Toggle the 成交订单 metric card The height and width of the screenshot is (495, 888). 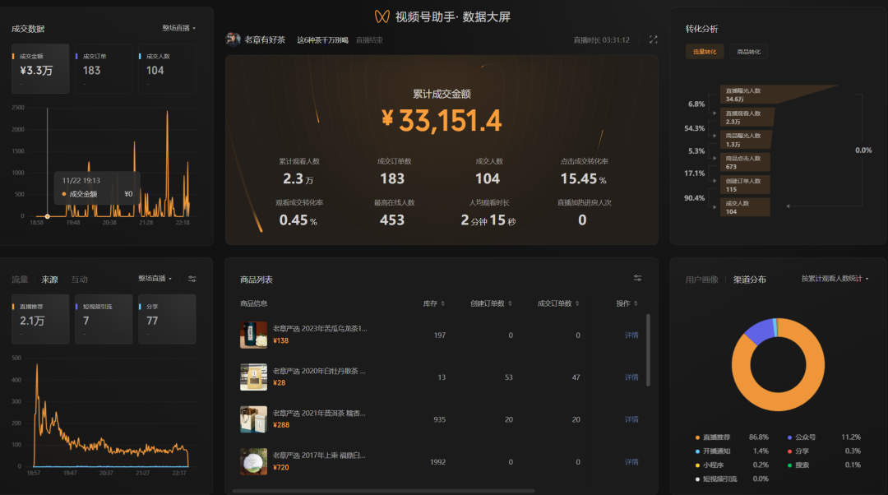point(102,68)
